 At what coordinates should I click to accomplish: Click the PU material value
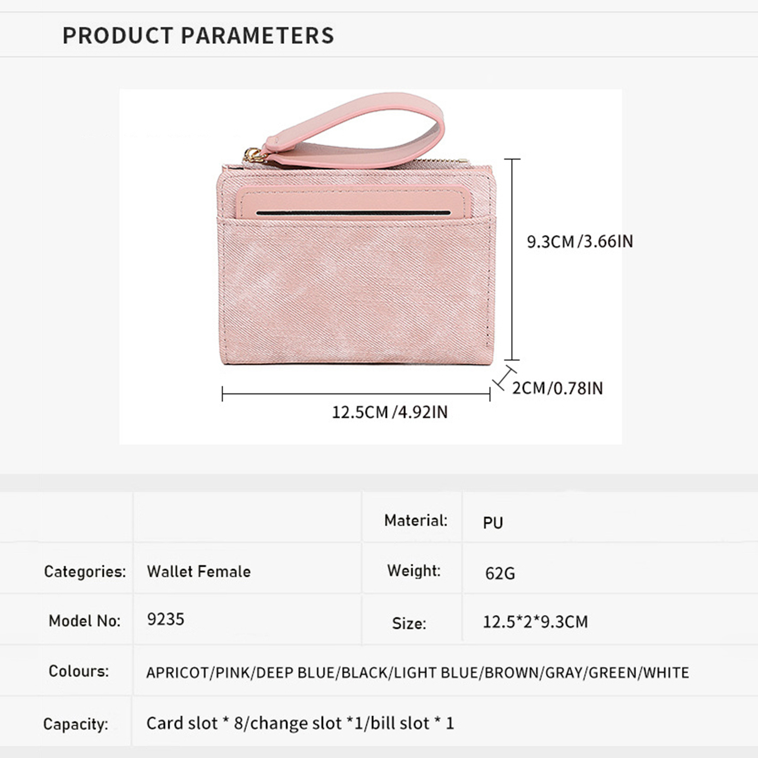(x=493, y=523)
